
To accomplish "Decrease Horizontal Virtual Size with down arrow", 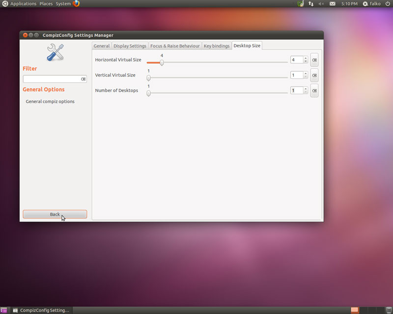I will 305,61.
